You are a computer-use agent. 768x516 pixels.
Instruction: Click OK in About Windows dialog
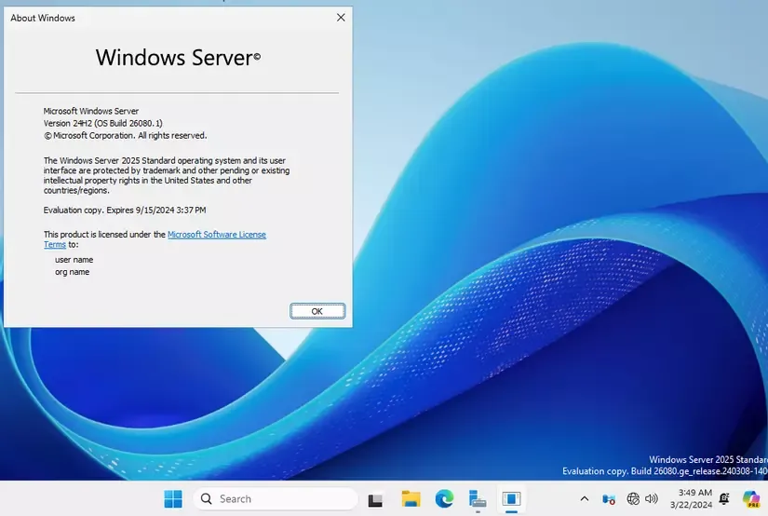click(x=317, y=311)
